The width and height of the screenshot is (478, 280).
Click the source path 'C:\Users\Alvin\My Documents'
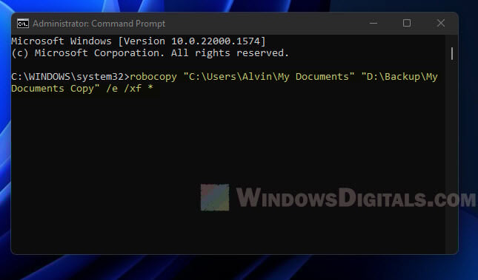[269, 77]
